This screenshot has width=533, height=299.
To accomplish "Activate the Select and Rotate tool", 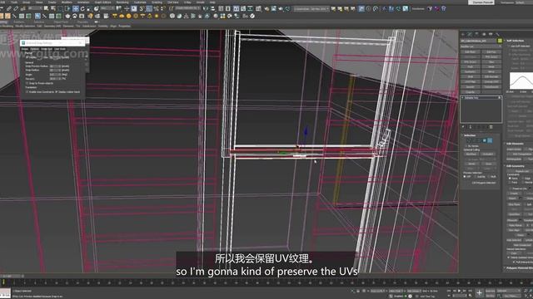I will [x=82, y=8].
